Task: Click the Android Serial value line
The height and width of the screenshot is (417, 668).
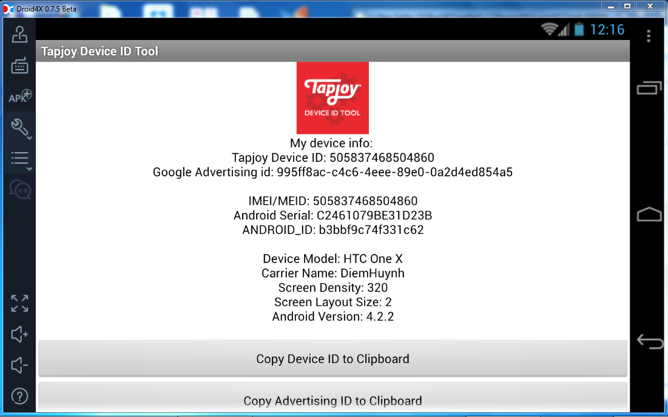Action: pos(332,215)
